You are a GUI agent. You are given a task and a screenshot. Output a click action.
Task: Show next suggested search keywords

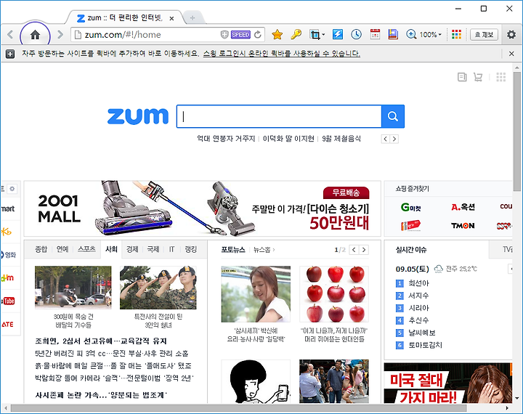[394, 139]
